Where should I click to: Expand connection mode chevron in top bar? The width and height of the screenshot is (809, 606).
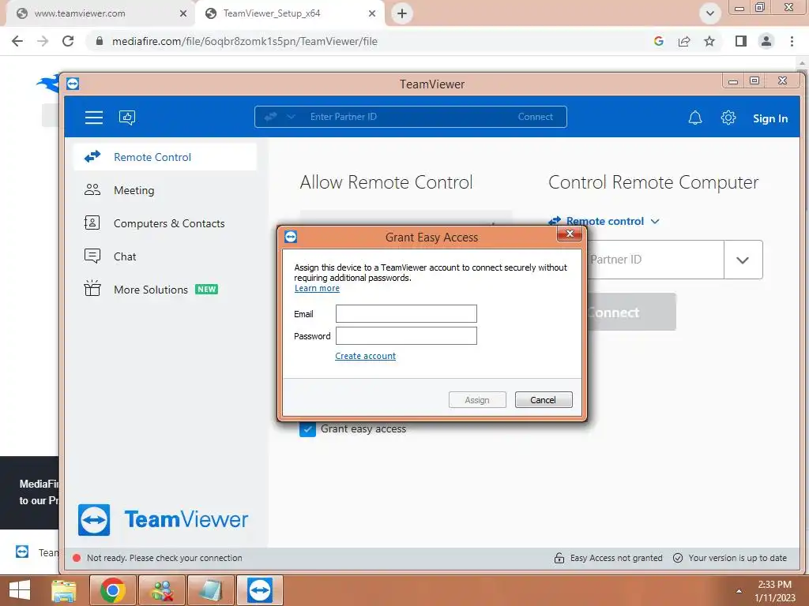click(x=291, y=117)
